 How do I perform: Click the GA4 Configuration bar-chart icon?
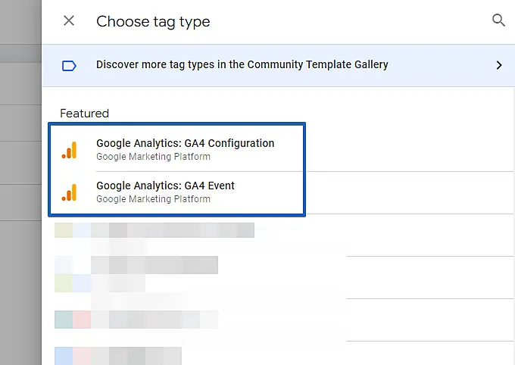point(69,150)
